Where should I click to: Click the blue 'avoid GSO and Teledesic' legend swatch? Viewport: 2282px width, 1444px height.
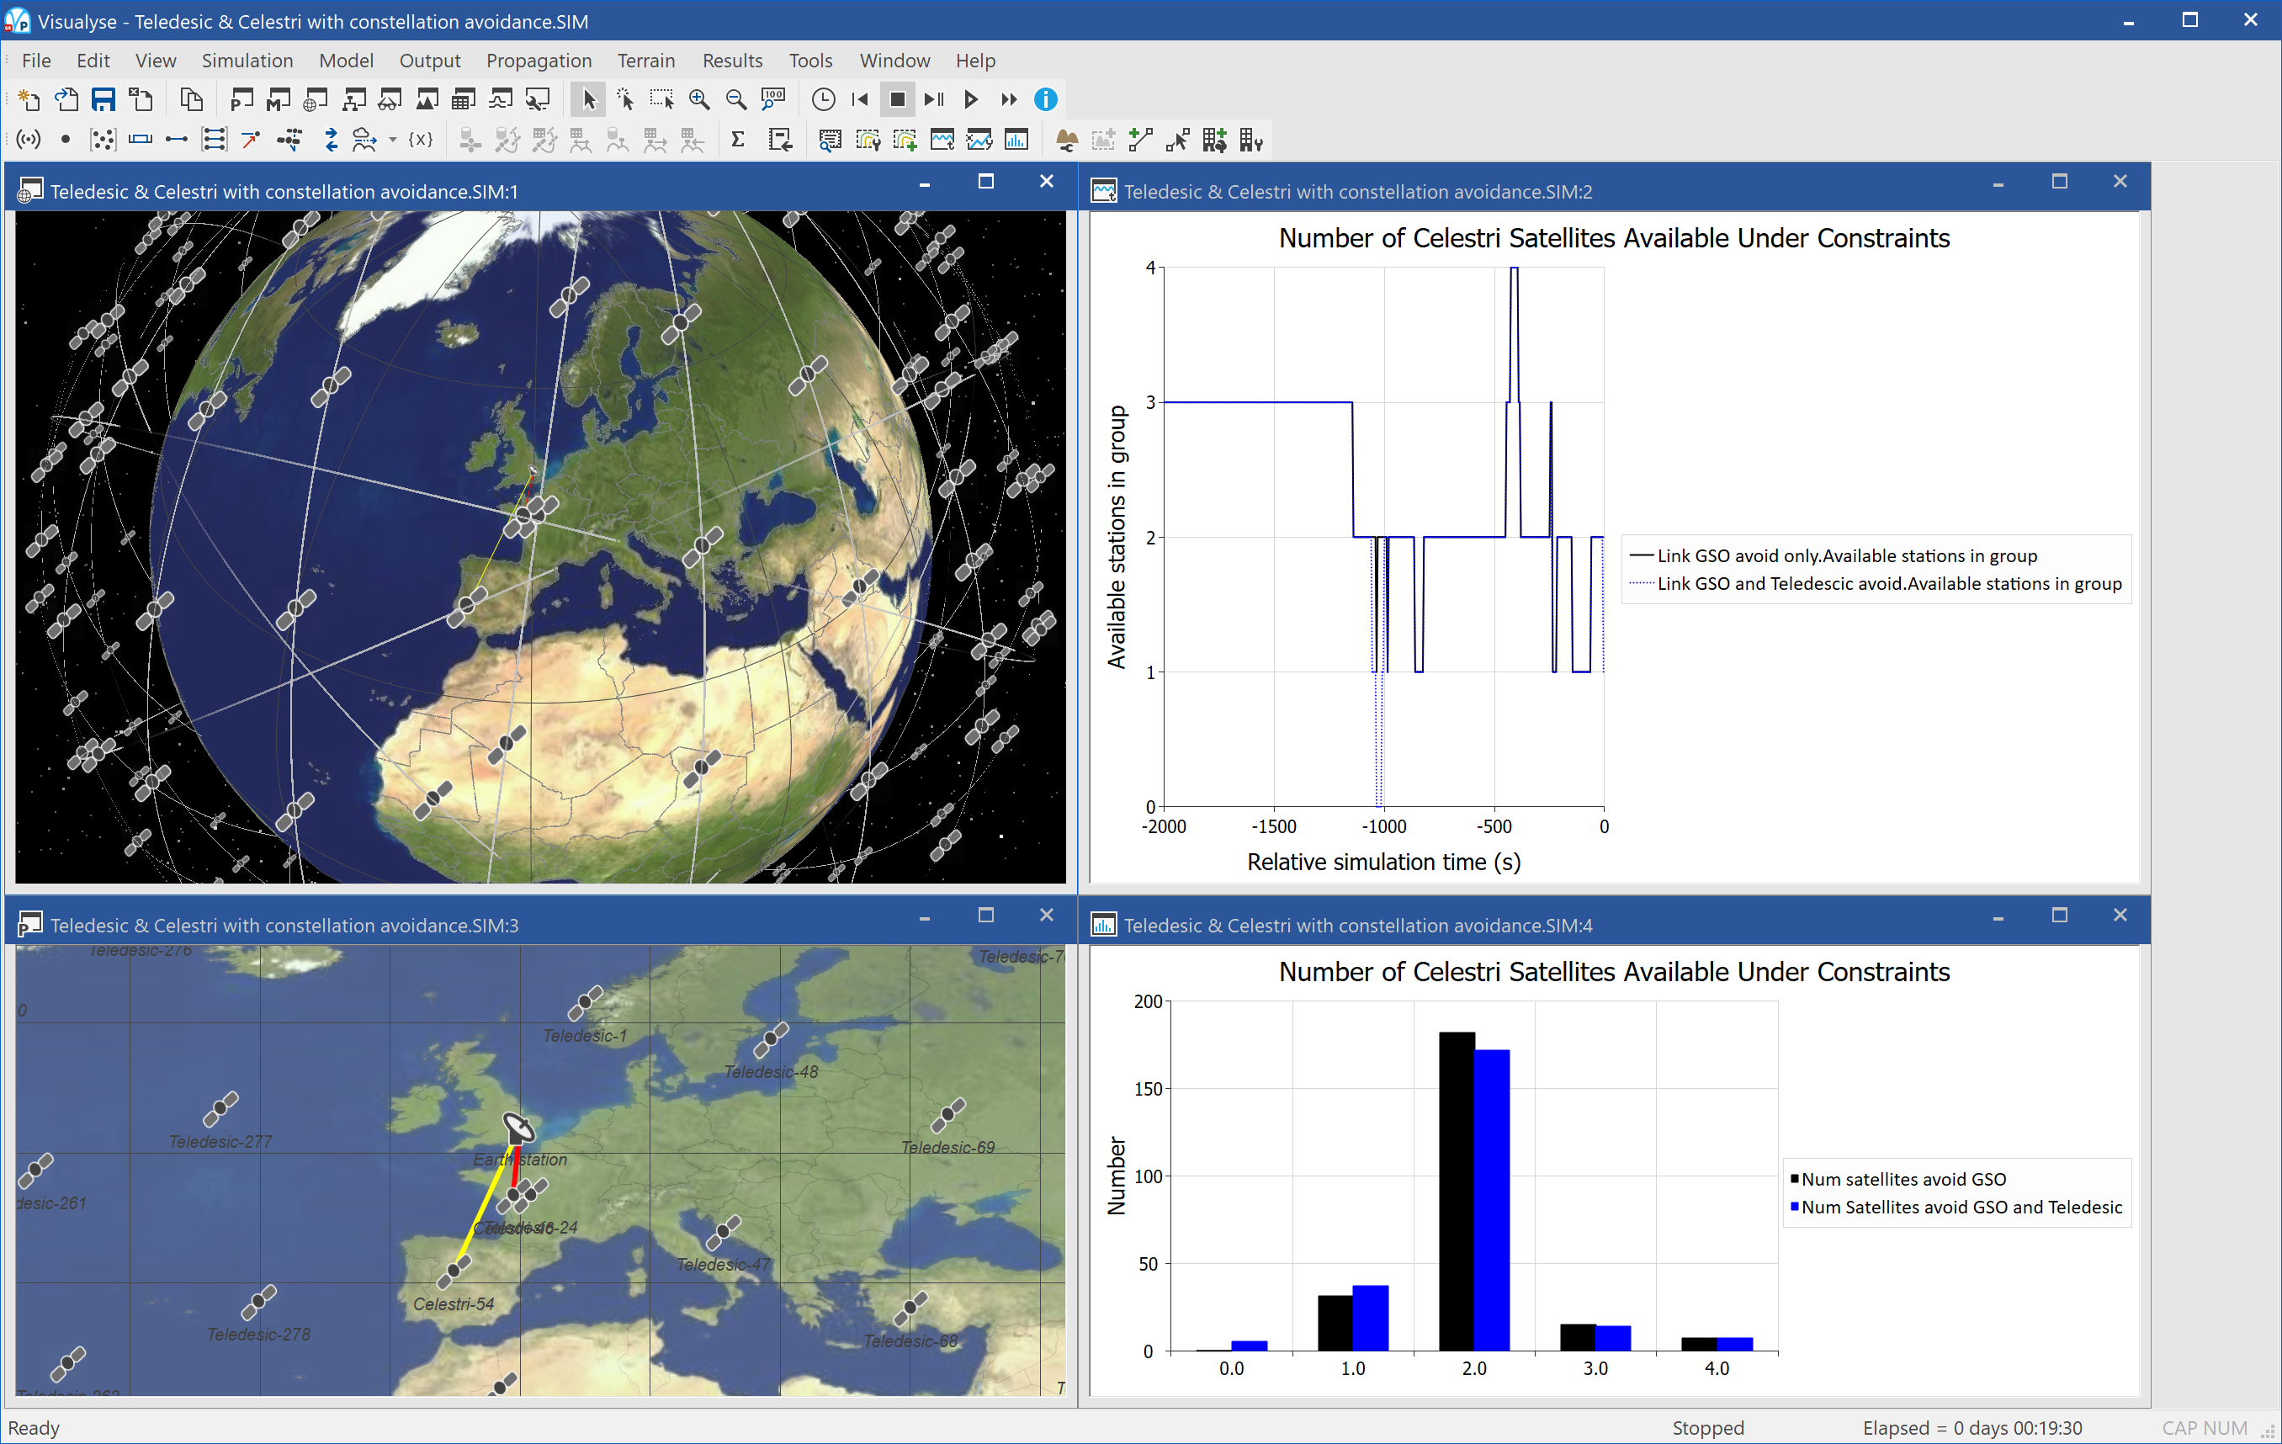click(x=1795, y=1206)
